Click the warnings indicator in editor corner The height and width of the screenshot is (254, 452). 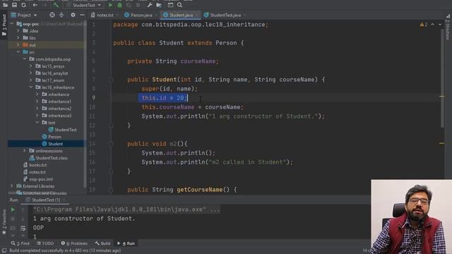point(424,25)
